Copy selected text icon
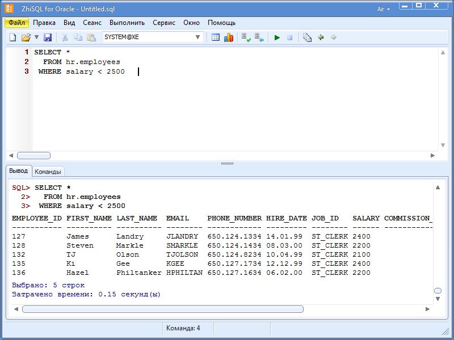 (x=78, y=37)
